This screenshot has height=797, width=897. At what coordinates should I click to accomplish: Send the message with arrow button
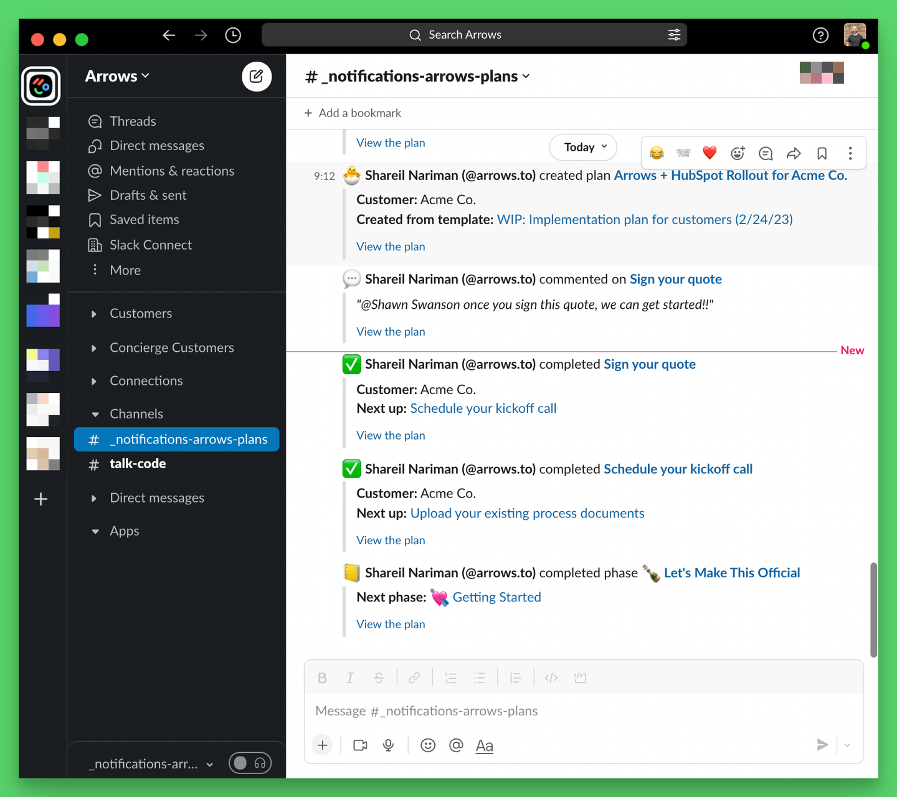tap(822, 745)
